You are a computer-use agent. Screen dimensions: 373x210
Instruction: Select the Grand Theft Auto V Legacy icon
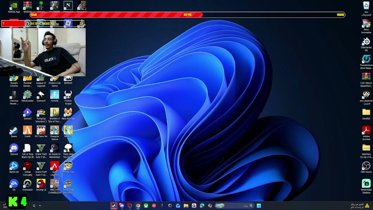pyautogui.click(x=41, y=169)
